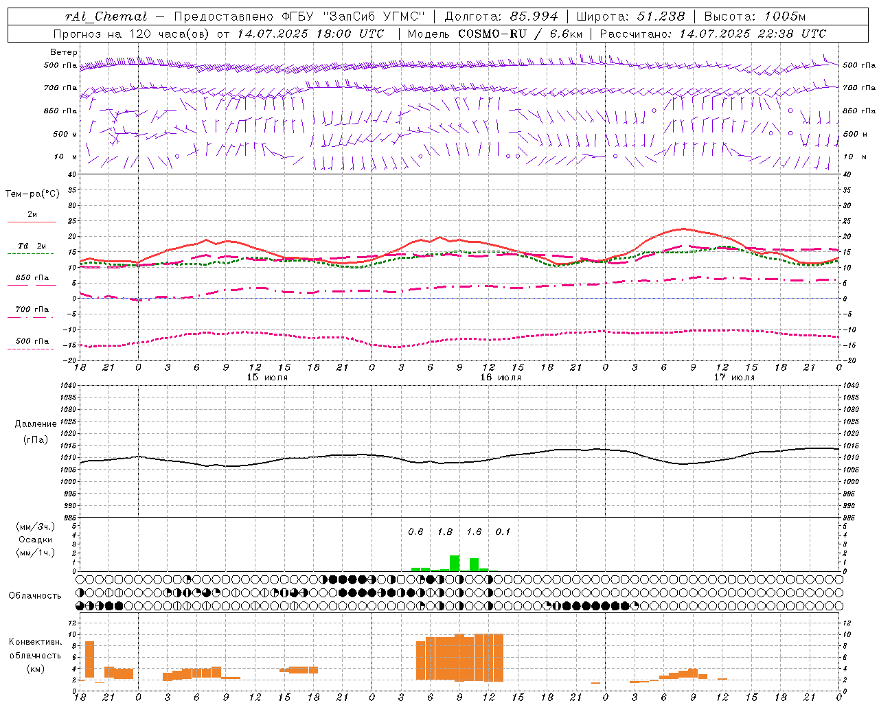
Task: Select the Долгота: 85.994 value
Action: [501, 16]
